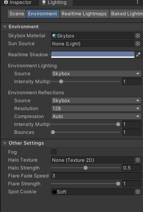
Task: Pick shadow color with the eyedropper
Action: point(138,54)
